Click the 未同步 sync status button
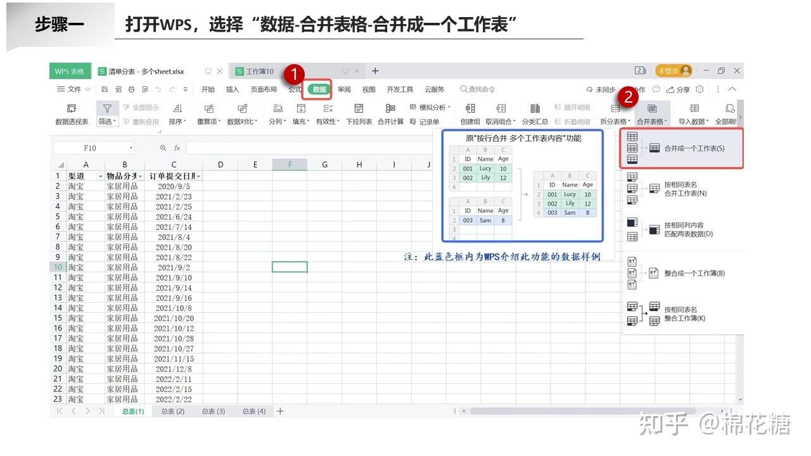The width and height of the screenshot is (811, 456). point(601,89)
